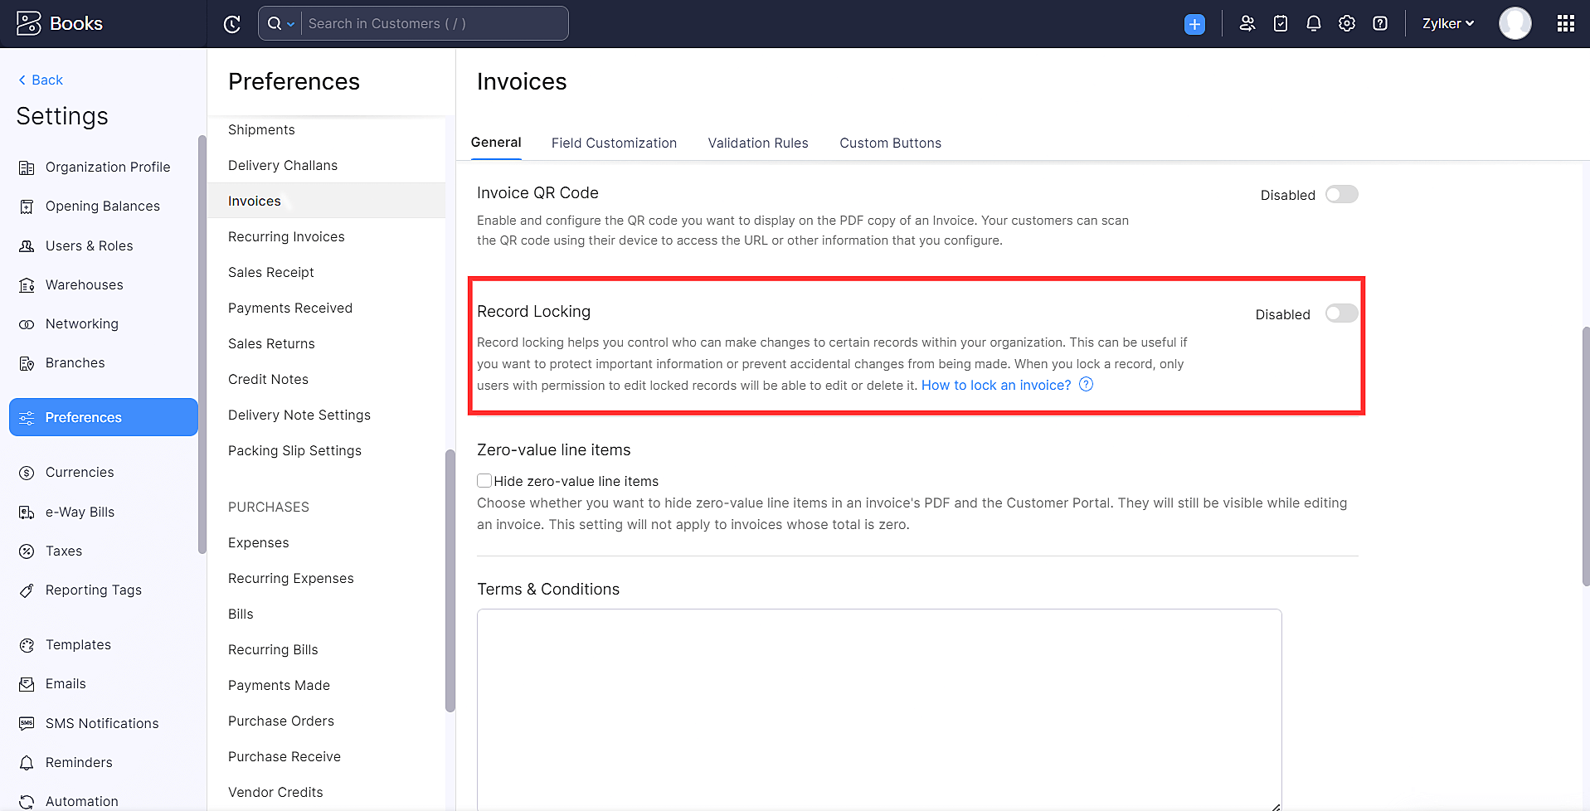Viewport: 1590px width, 811px height.
Task: Click the How to lock an invoice link
Action: 995,385
